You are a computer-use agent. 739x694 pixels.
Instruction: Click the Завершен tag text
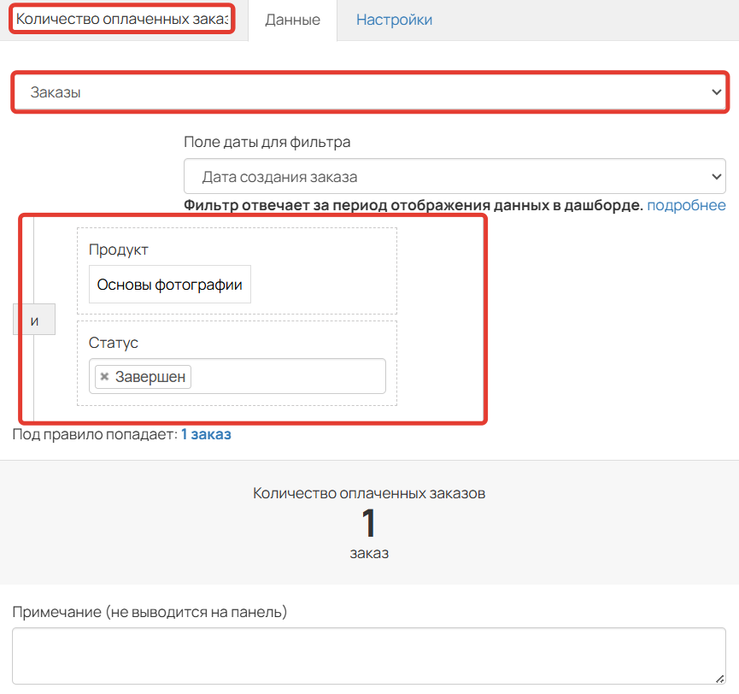click(x=150, y=377)
